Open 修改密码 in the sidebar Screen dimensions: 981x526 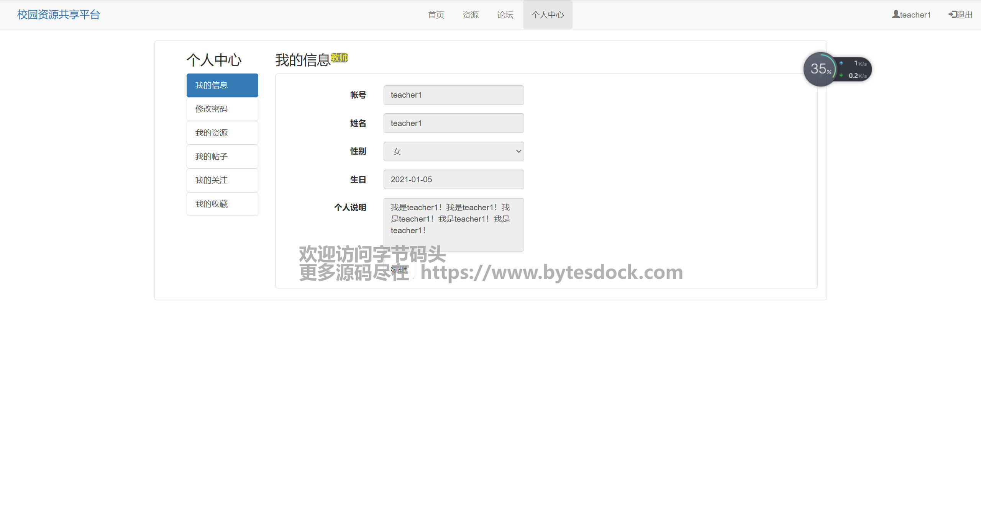[222, 109]
